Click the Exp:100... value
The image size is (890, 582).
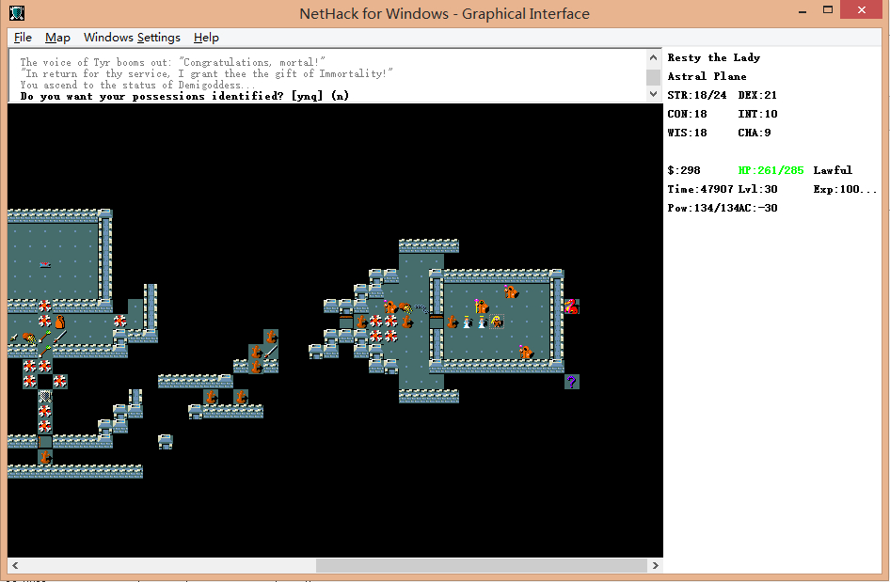[x=845, y=189]
